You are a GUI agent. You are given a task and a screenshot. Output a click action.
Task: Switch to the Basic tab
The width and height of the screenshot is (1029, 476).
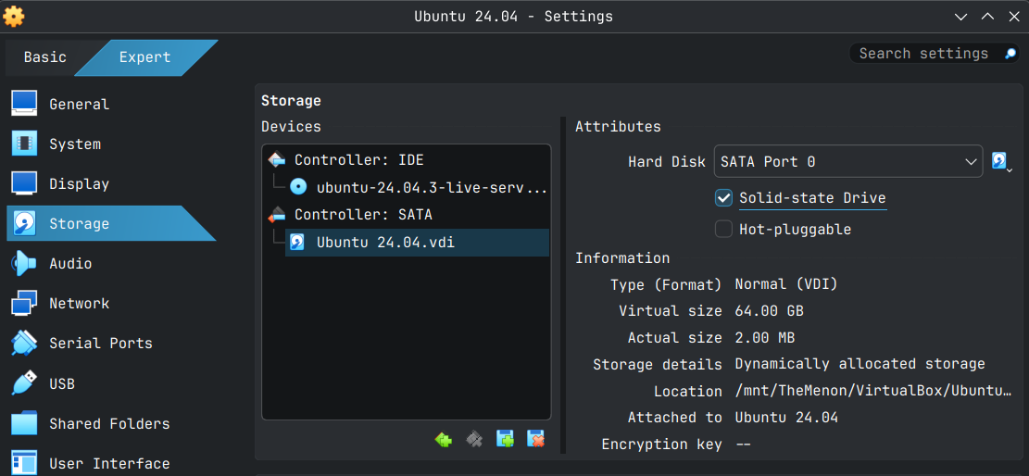44,57
